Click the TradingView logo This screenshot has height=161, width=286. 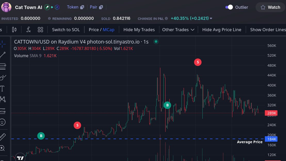pos(20,158)
